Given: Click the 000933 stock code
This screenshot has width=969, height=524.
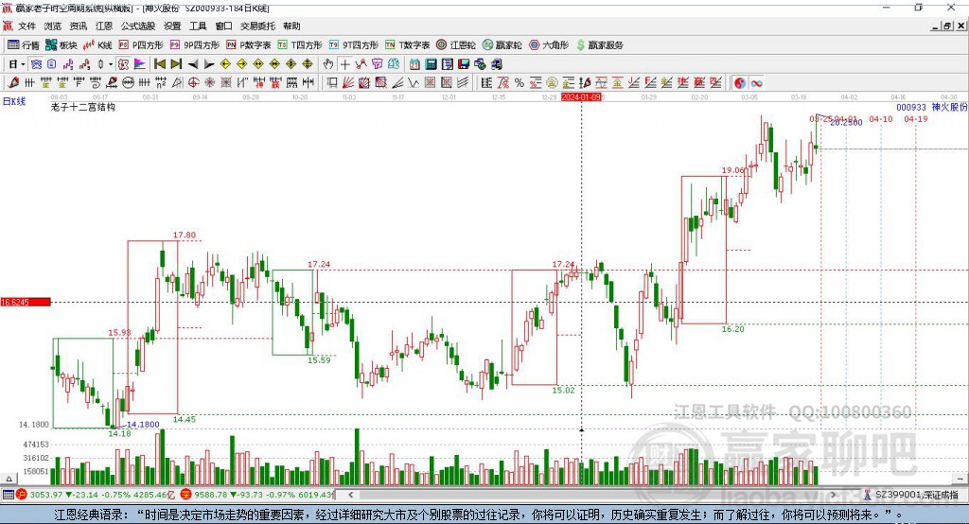Looking at the screenshot, I should pos(911,107).
